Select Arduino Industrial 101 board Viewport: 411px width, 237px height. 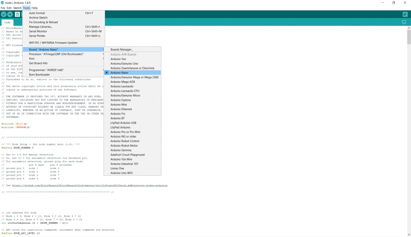[x=132, y=164]
